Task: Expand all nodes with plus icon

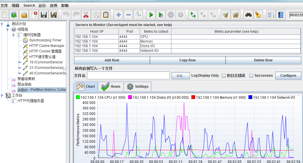Action: 119,15
